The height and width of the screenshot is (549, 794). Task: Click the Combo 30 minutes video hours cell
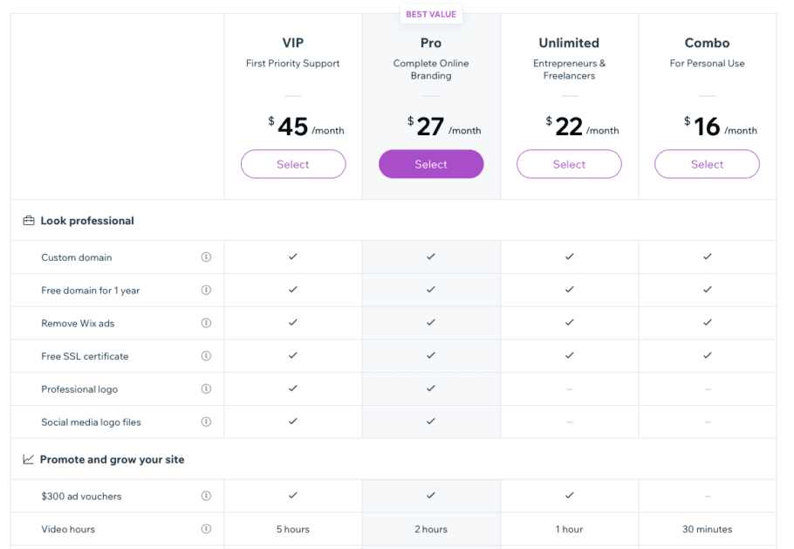tap(707, 529)
